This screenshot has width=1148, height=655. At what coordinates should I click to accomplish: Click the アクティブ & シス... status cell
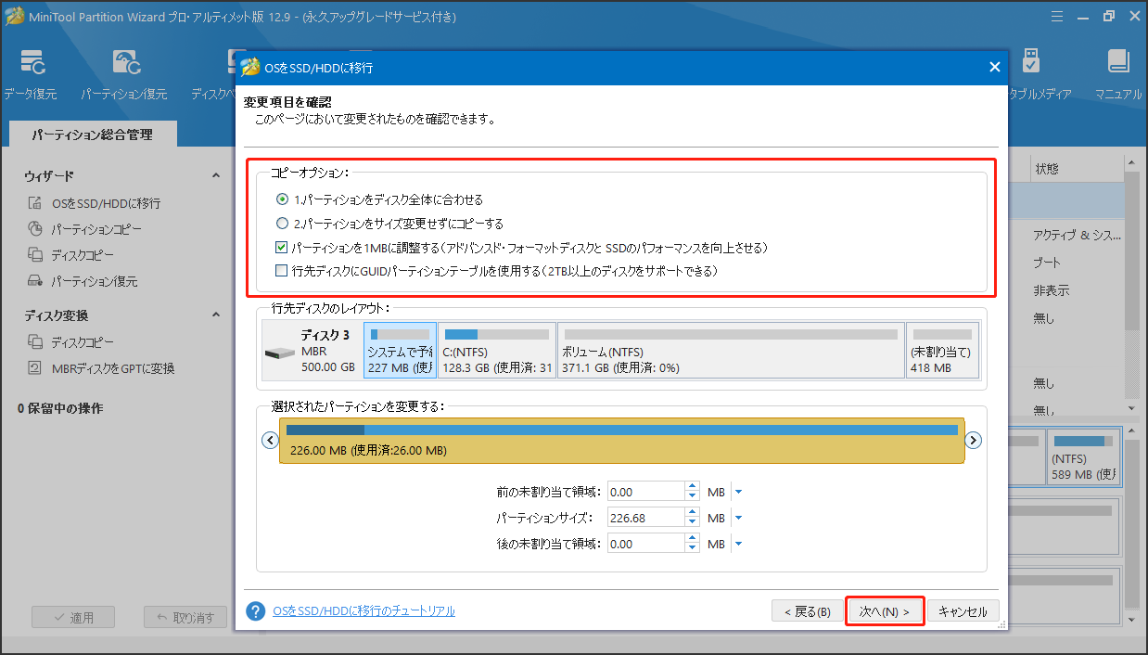(x=1078, y=236)
